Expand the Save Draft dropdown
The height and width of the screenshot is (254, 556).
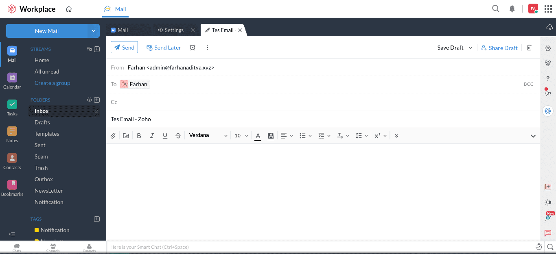click(470, 48)
